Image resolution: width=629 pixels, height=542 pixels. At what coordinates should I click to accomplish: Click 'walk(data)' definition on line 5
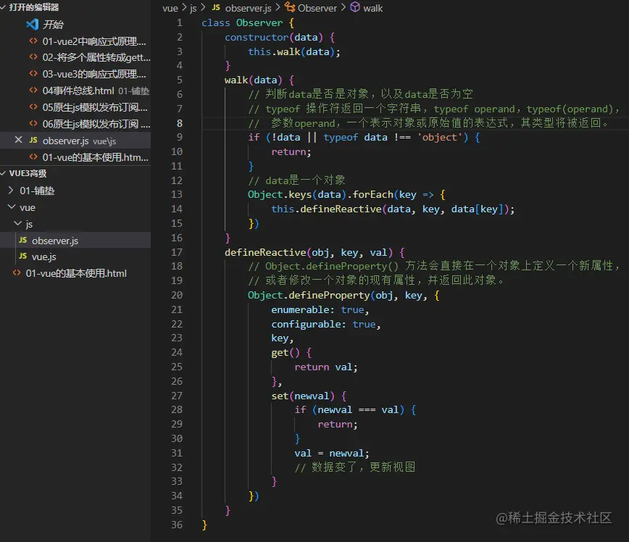tap(254, 80)
